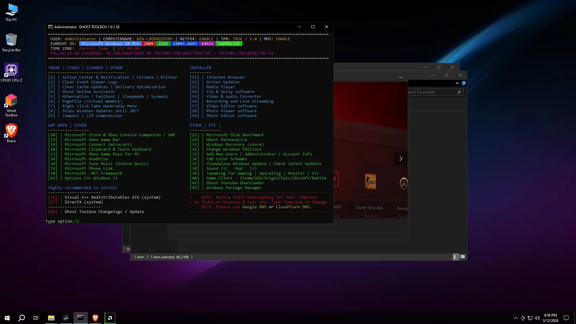Viewport: 576px width, 324px height.
Task: Click option 17 DirectX (system)
Action: pyautogui.click(x=76, y=202)
